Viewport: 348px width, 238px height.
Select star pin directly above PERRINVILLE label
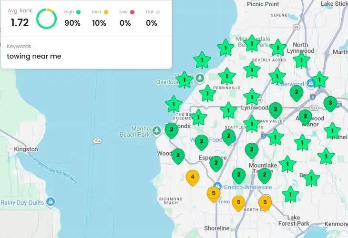[x=226, y=77]
